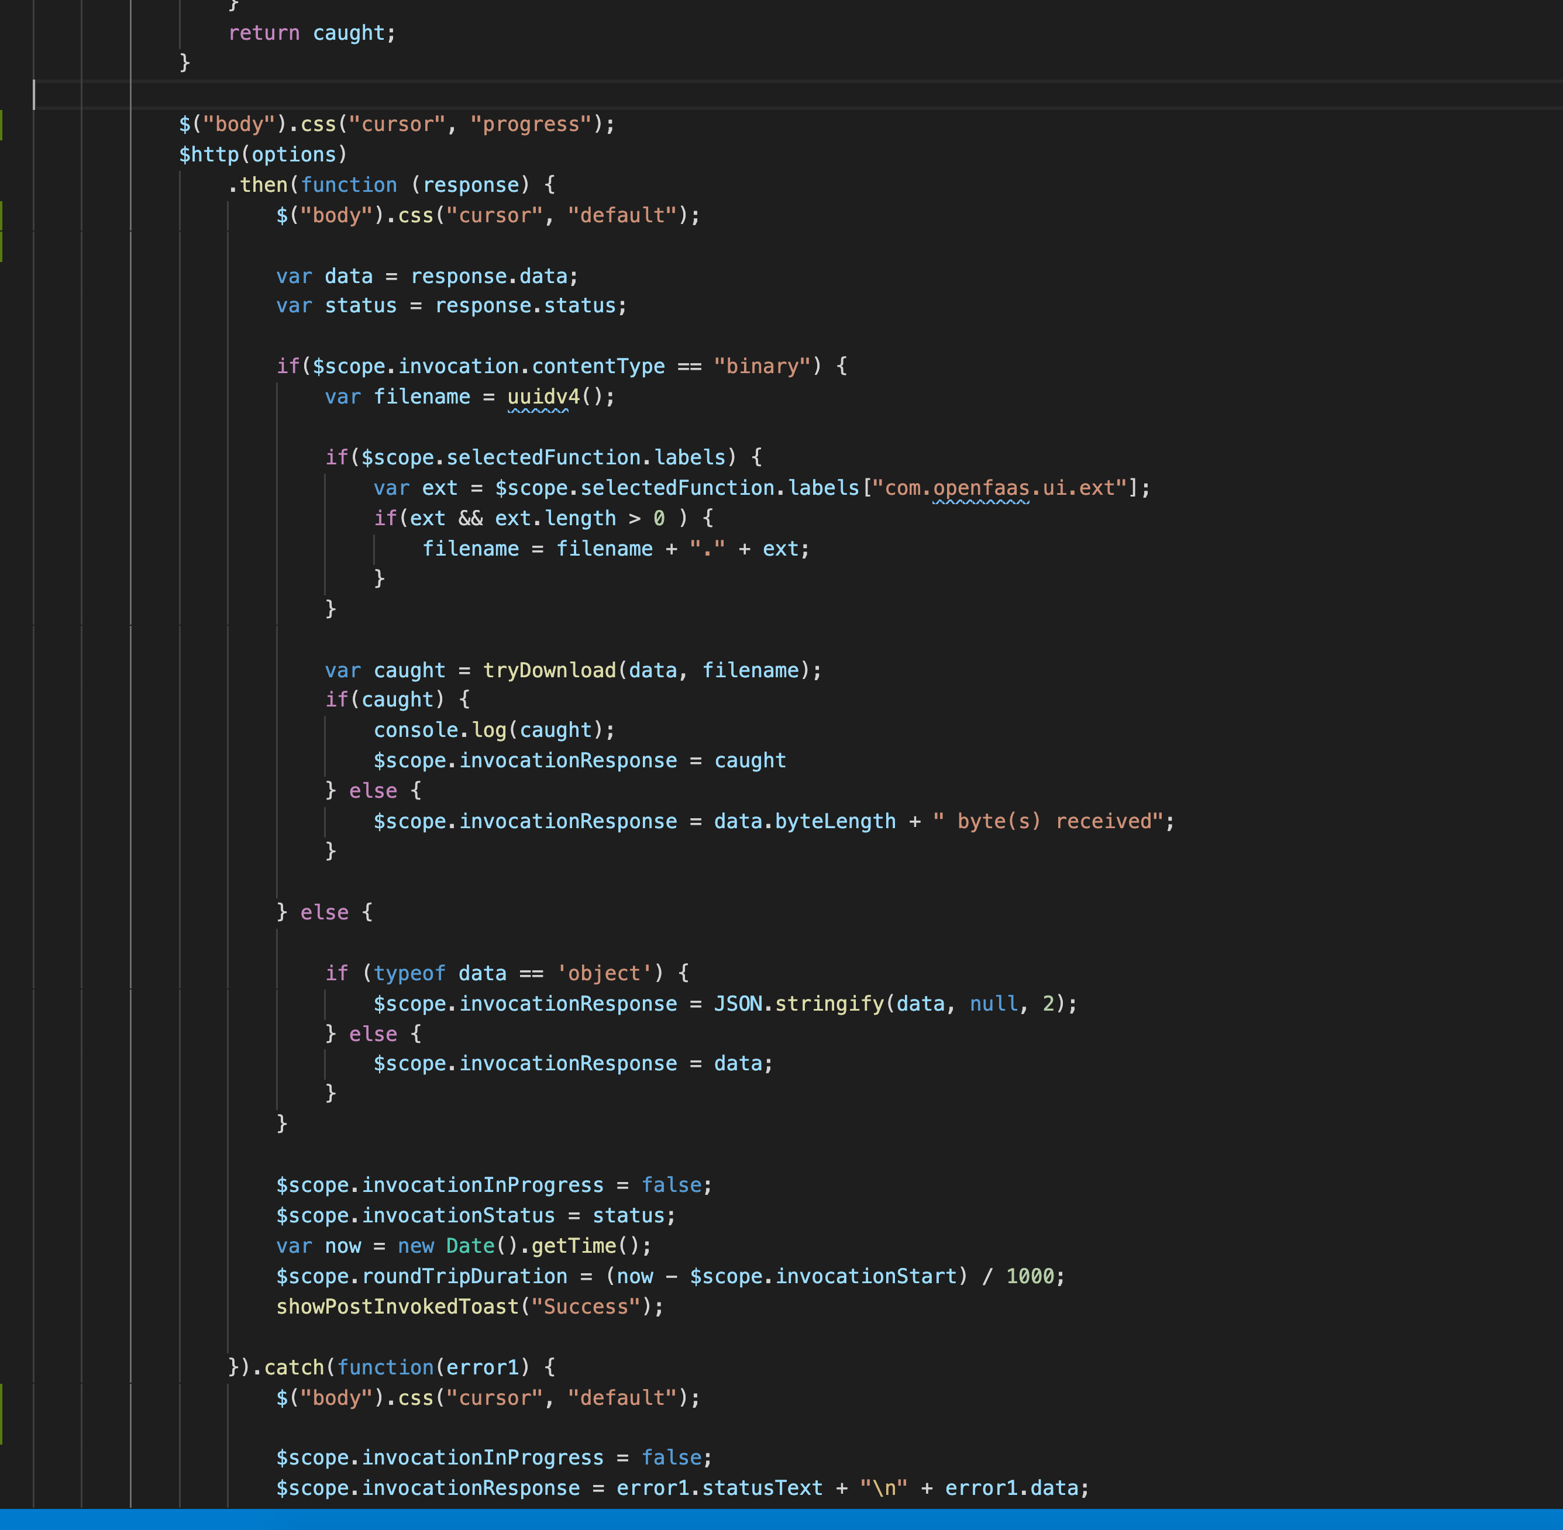
Task: Click the squiggly-underlined openfaas word
Action: 980,488
